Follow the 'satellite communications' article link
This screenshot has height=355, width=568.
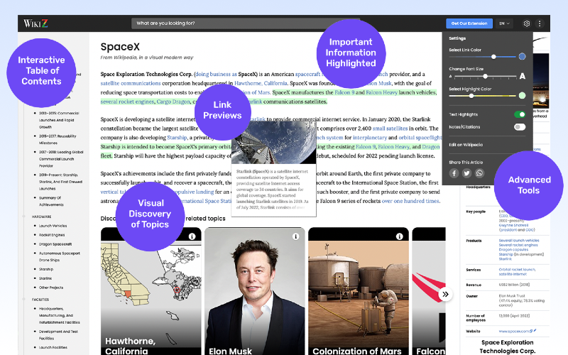point(131,83)
